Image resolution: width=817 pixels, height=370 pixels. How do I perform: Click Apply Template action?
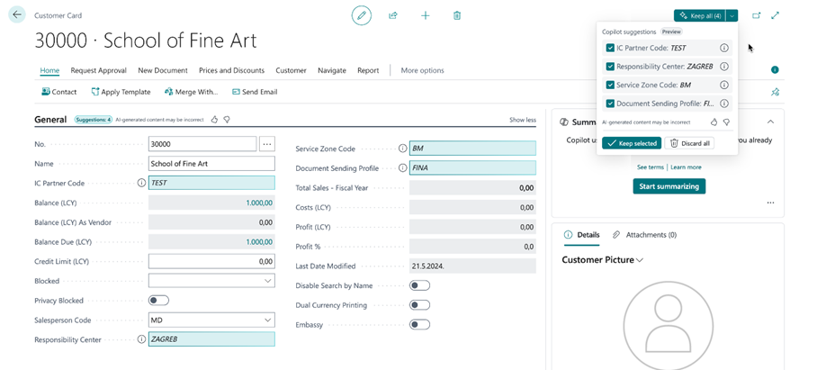pos(121,92)
